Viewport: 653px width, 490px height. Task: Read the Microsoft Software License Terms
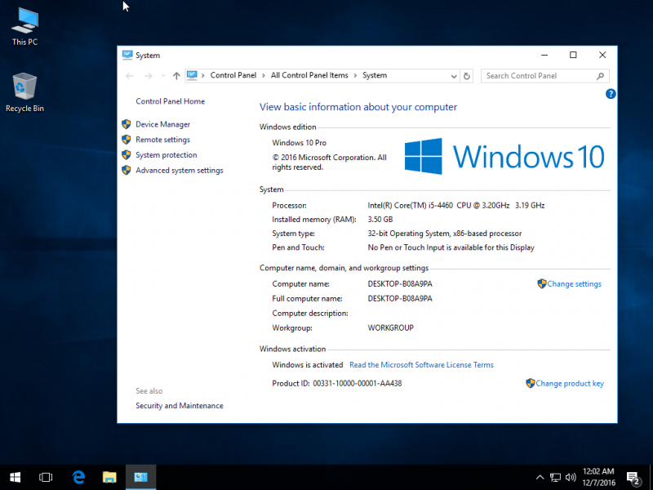(x=421, y=365)
